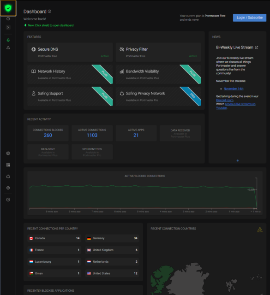
Task: Open the Discord room link
Action: point(225,100)
